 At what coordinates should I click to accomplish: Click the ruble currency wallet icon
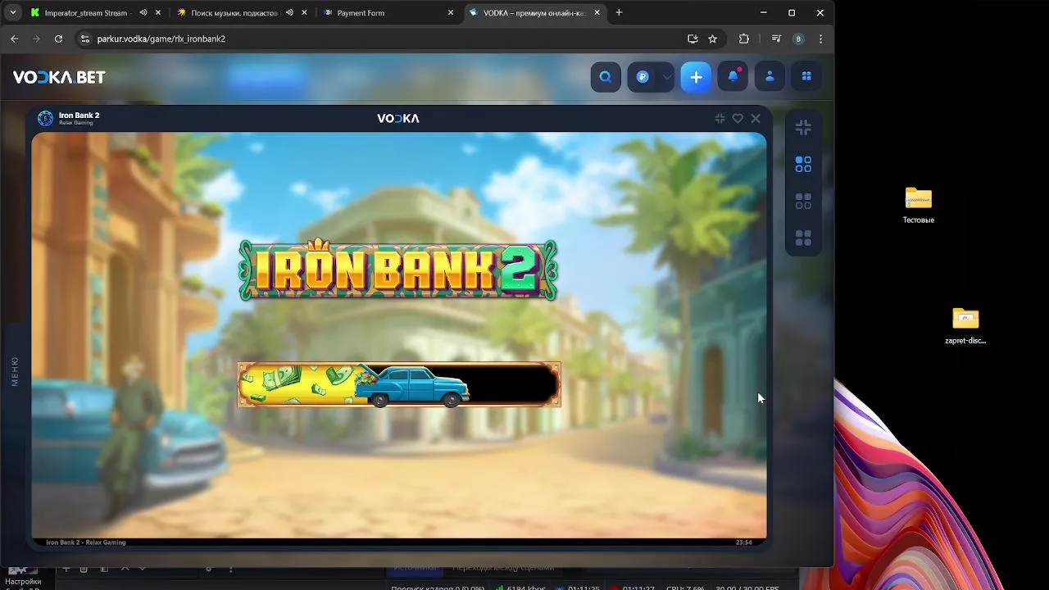point(643,77)
